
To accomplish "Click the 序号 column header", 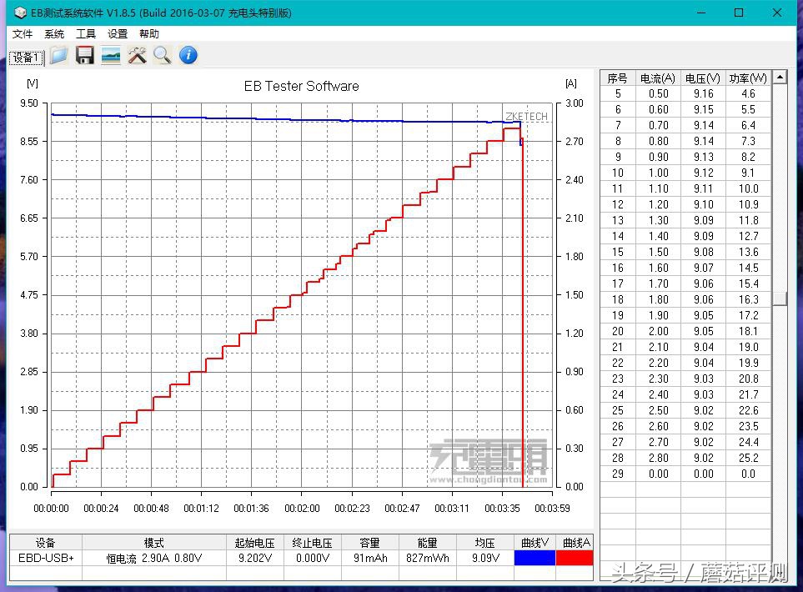I will [x=617, y=78].
